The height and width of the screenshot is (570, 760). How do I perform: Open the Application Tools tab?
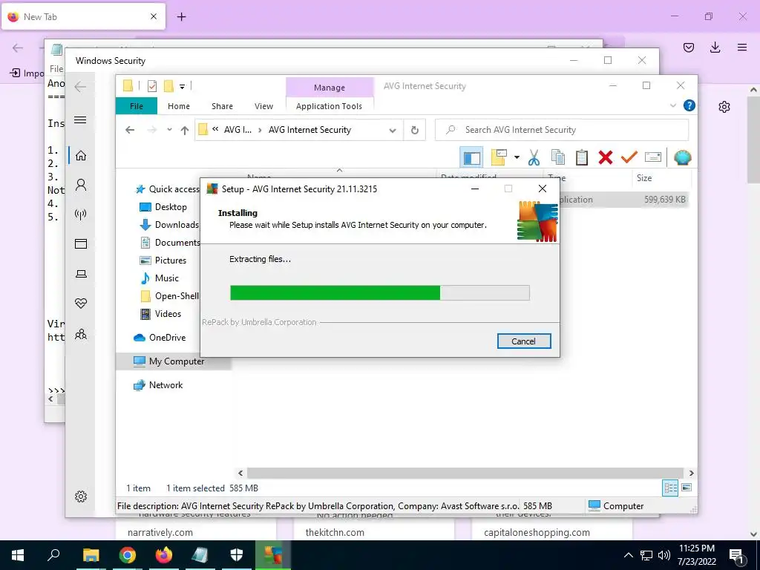coord(329,106)
